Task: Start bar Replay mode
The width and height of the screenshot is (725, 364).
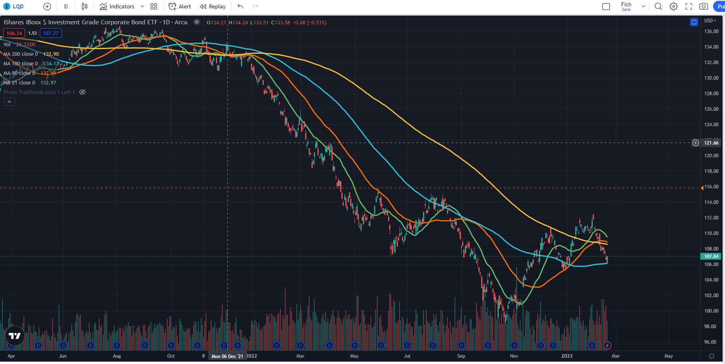Action: tap(213, 6)
